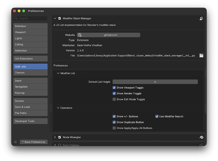This screenshot has width=218, height=161.
Task: Uncheck Show Duplicate Button
Action: click(x=114, y=122)
